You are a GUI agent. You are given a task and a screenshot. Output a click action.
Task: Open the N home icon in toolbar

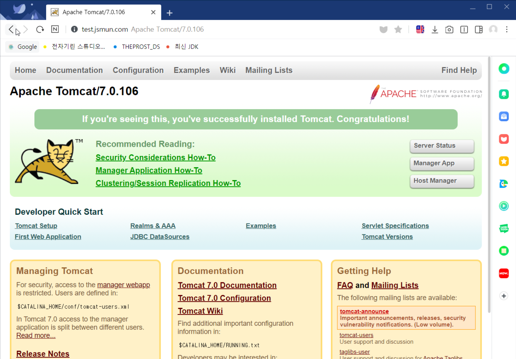[x=55, y=29]
